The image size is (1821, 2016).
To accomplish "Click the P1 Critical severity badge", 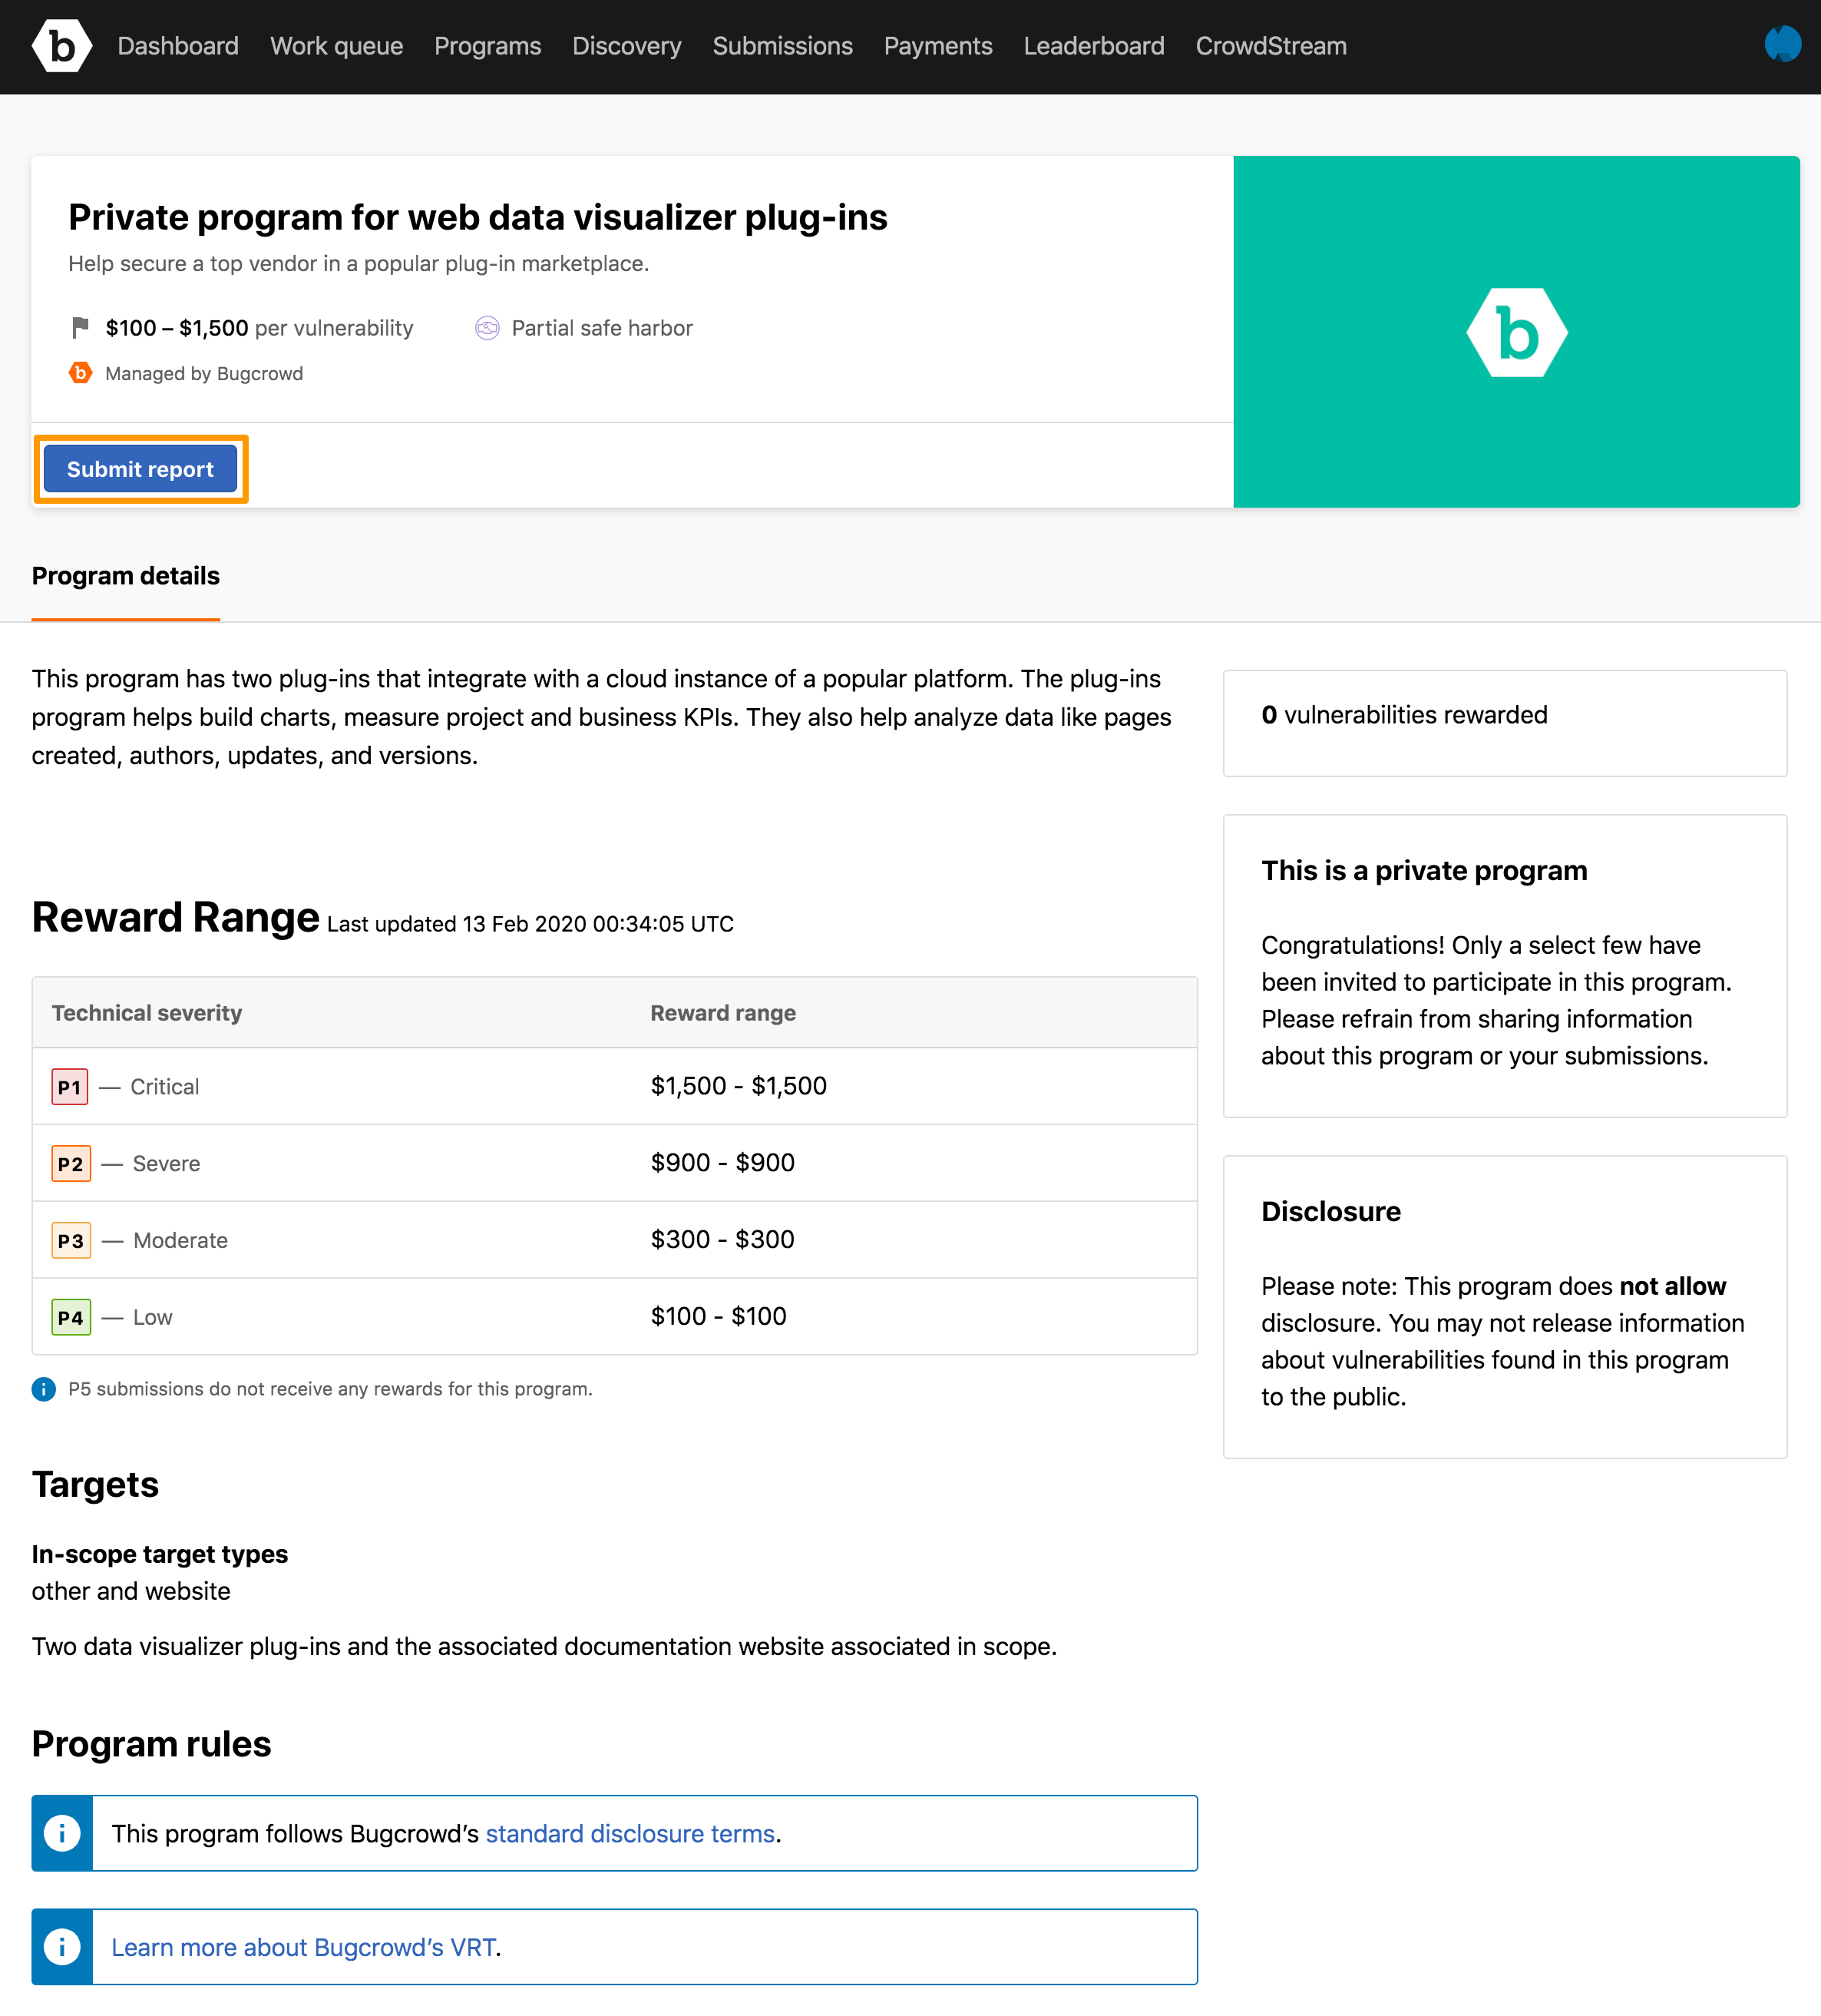I will click(x=69, y=1087).
